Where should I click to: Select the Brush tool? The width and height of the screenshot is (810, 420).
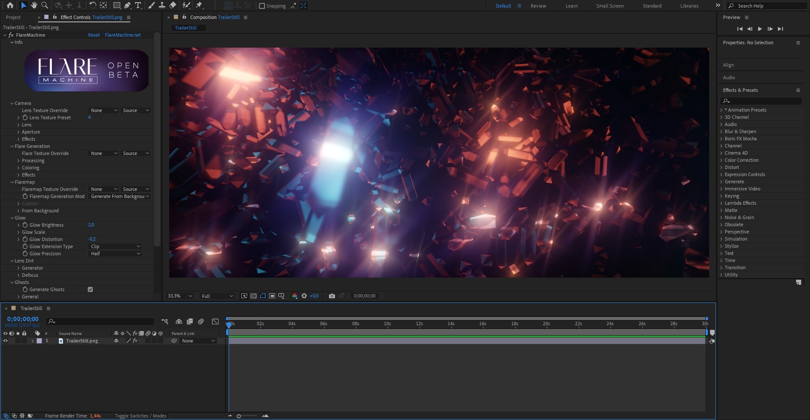(x=151, y=5)
